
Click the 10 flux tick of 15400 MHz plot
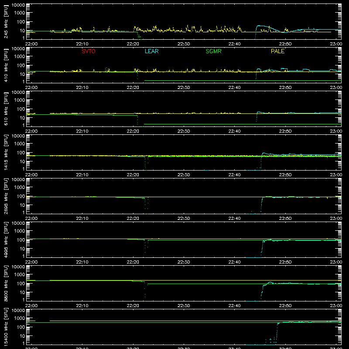tap(22, 336)
